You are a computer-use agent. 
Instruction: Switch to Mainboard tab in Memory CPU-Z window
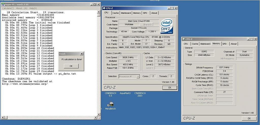pos(205,44)
